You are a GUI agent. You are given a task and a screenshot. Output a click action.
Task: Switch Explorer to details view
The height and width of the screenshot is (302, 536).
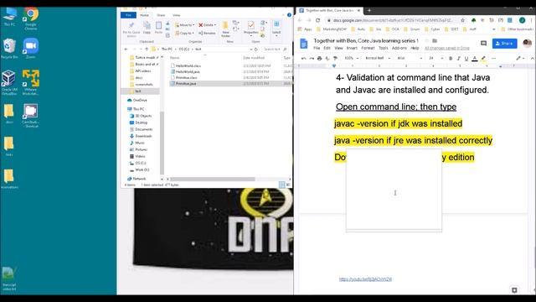281,185
